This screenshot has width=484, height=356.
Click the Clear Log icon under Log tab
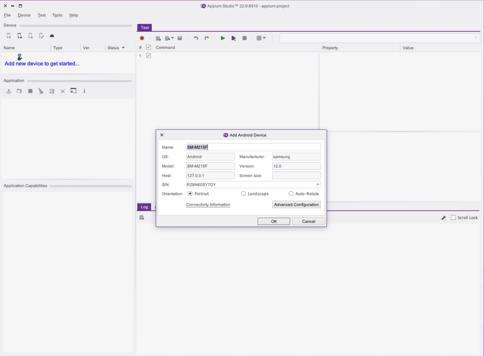click(x=142, y=218)
